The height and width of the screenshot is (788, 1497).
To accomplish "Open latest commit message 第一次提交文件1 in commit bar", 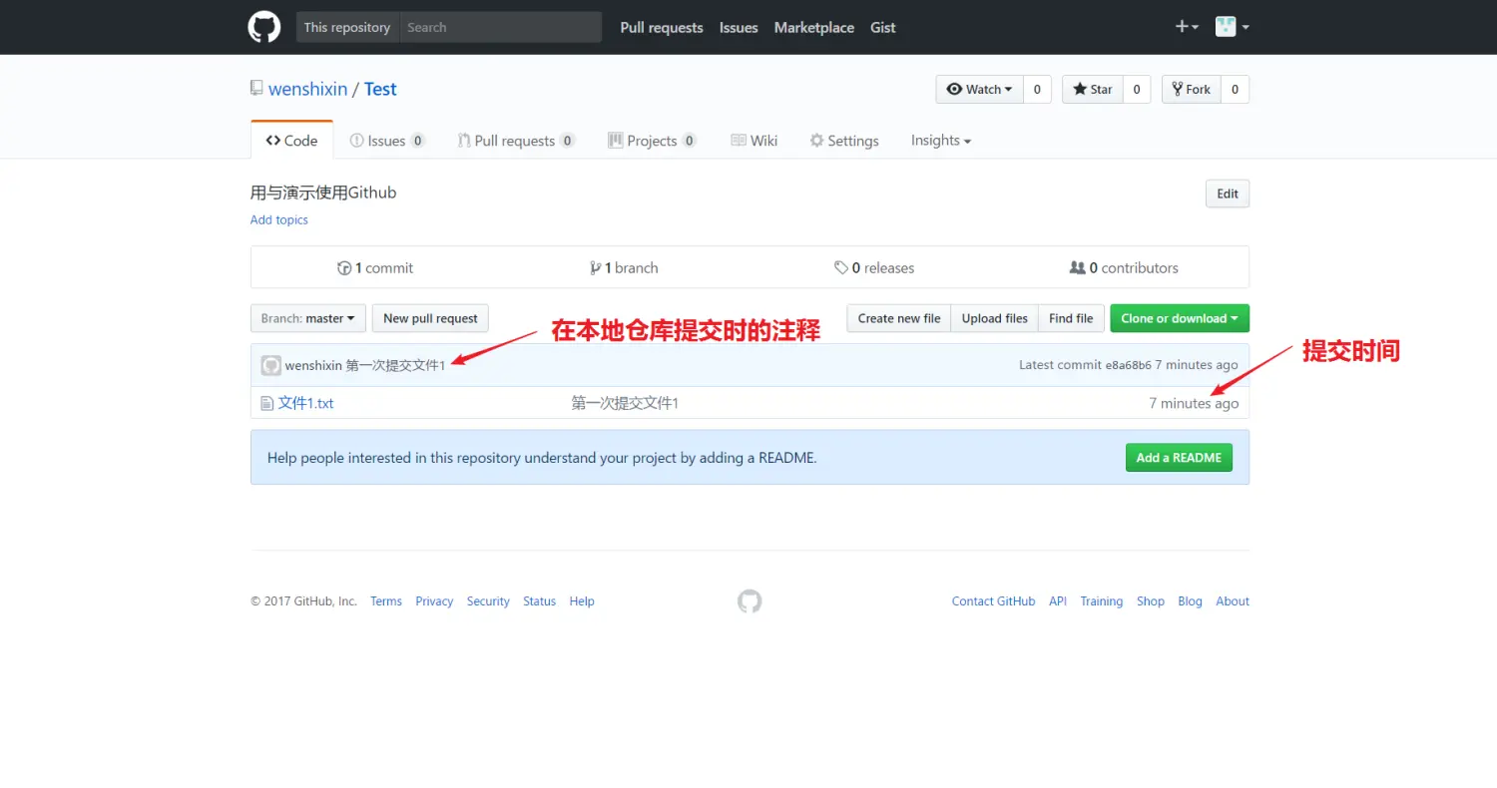I will coord(395,365).
